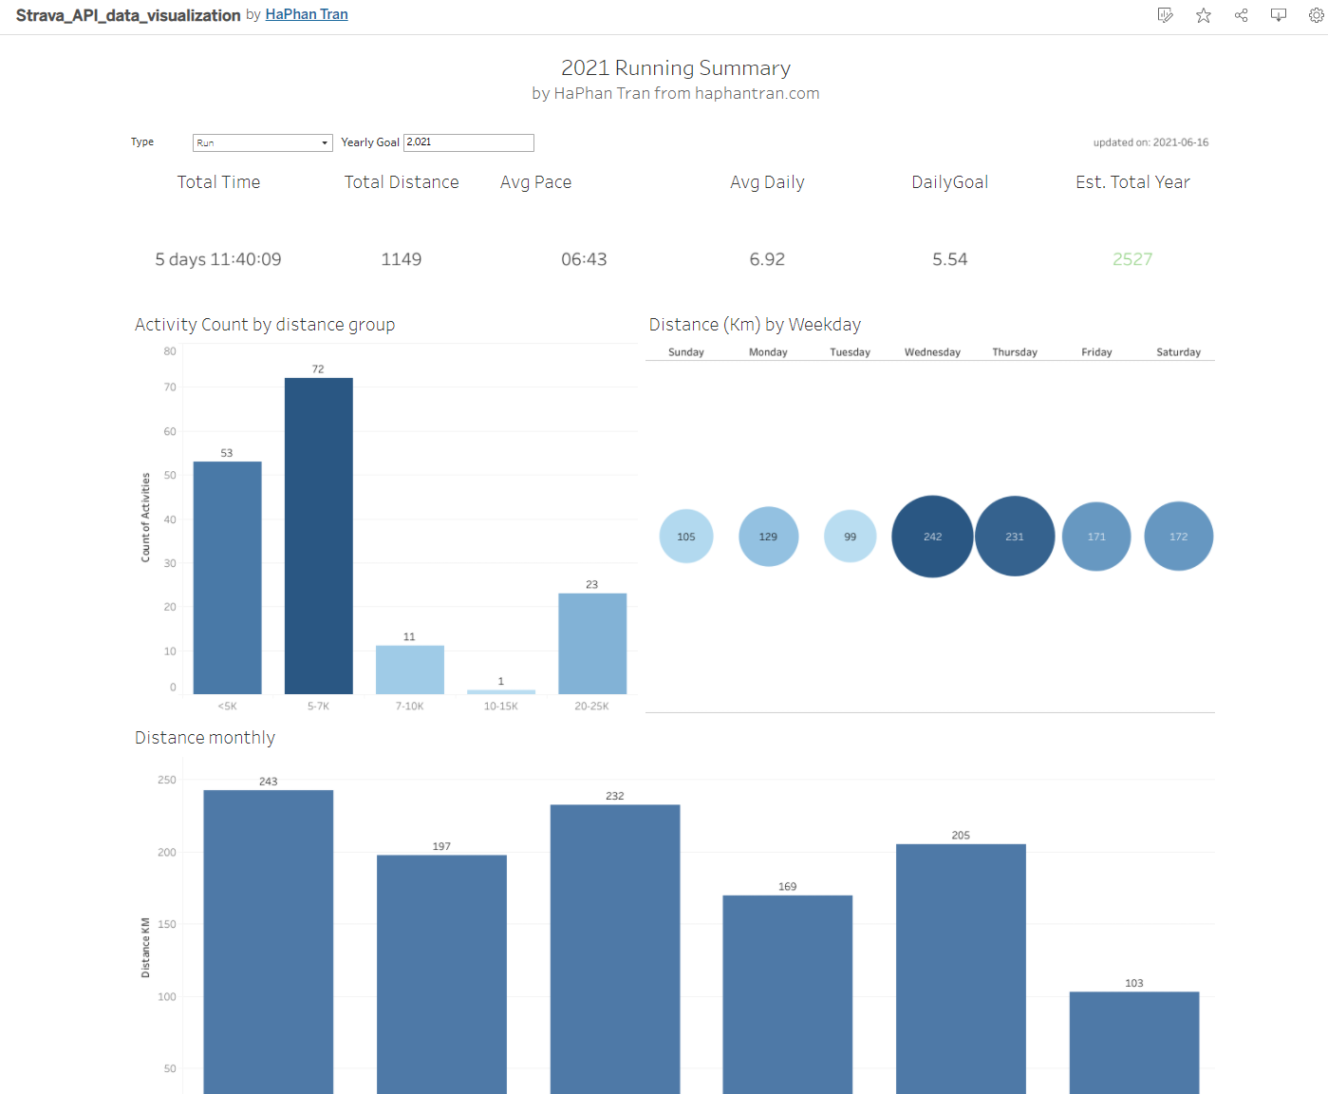Select the 10-15K bar with 1 activity
Image resolution: width=1328 pixels, height=1094 pixels.
[x=500, y=691]
